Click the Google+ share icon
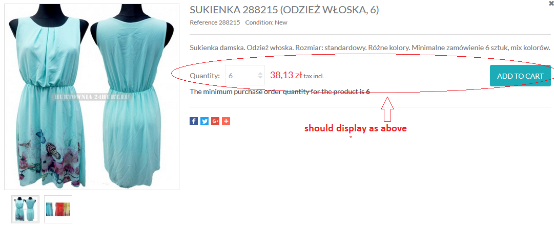 pyautogui.click(x=216, y=121)
